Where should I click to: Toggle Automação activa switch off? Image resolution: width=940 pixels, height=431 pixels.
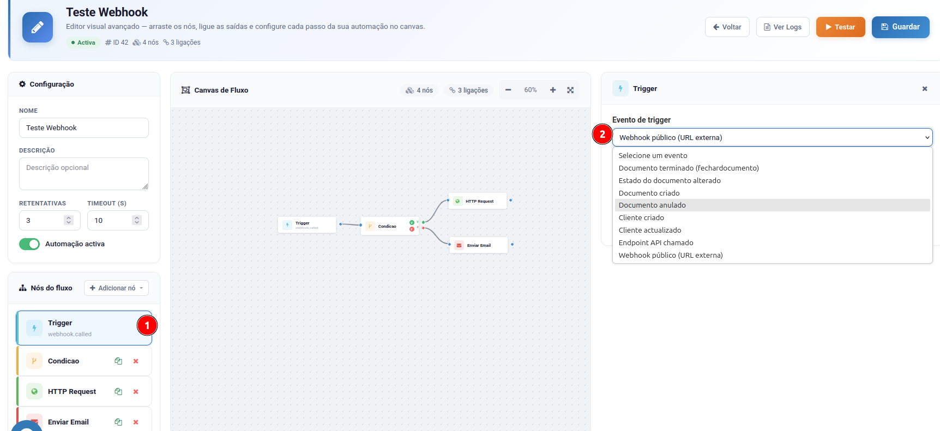(29, 244)
